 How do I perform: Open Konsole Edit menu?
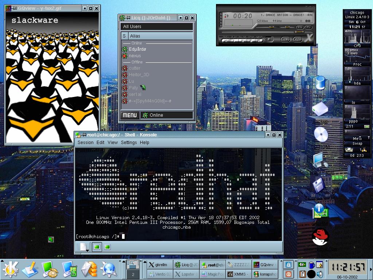[x=100, y=143]
